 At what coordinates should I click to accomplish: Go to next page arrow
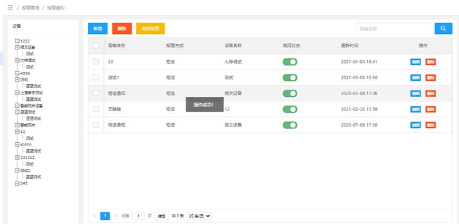click(x=116, y=216)
